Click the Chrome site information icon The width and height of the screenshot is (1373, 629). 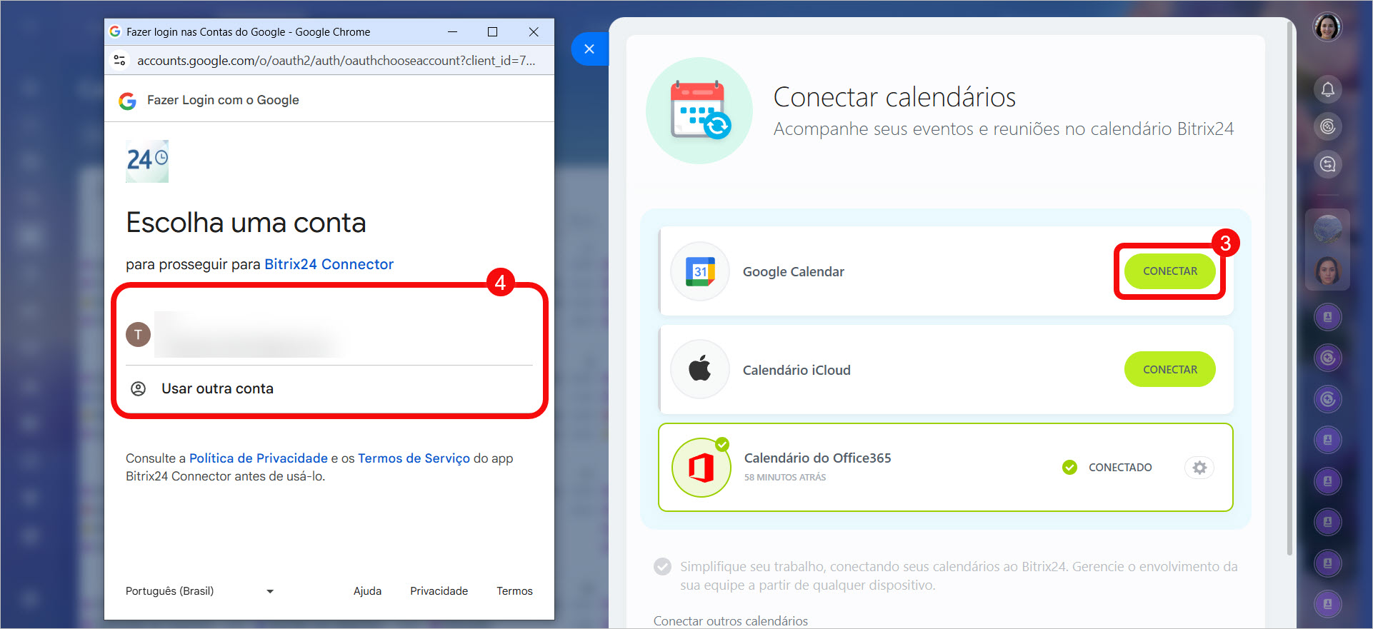pyautogui.click(x=120, y=61)
